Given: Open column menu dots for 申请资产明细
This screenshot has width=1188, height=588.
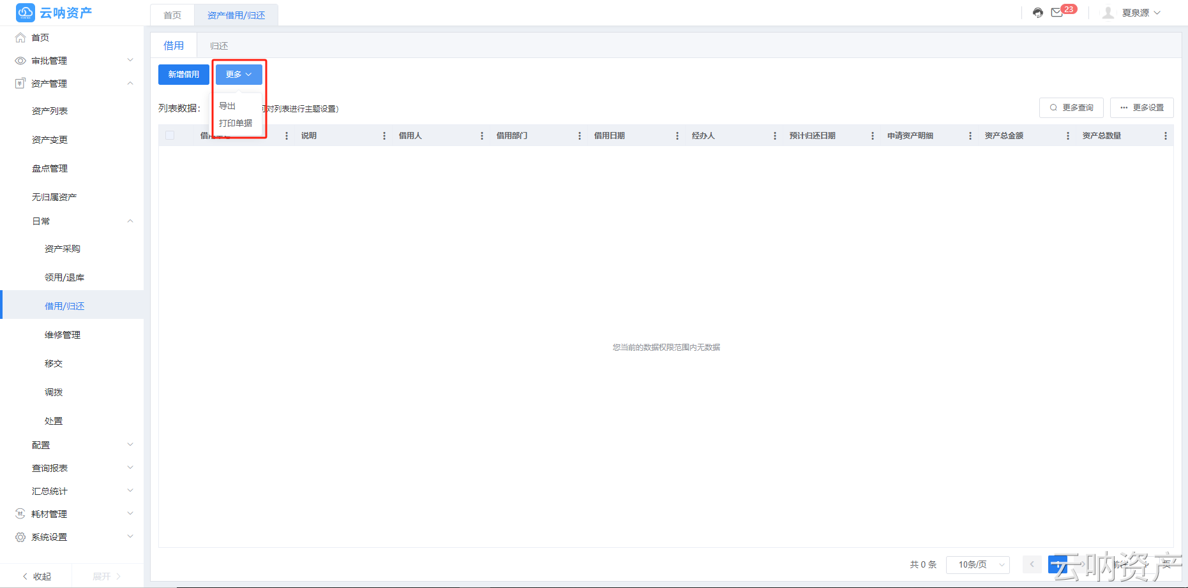Looking at the screenshot, I should coord(970,136).
